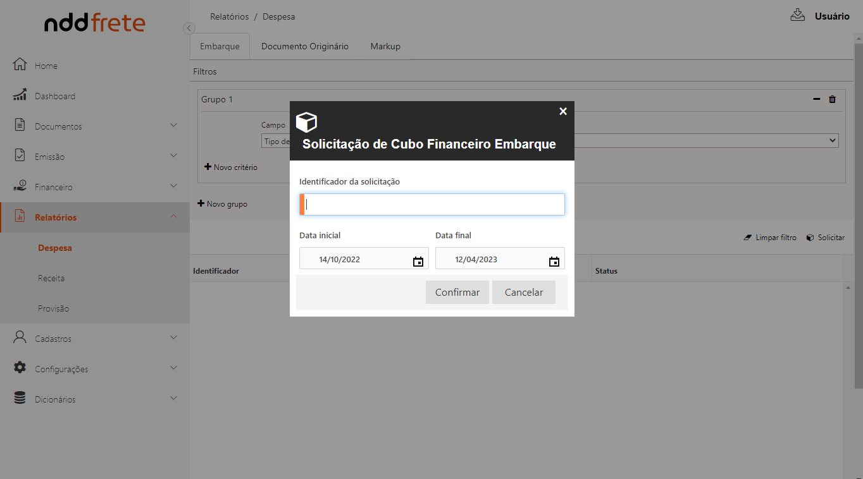The width and height of the screenshot is (863, 479).
Task: Click Limpar filtro to clear filters
Action: click(x=769, y=238)
